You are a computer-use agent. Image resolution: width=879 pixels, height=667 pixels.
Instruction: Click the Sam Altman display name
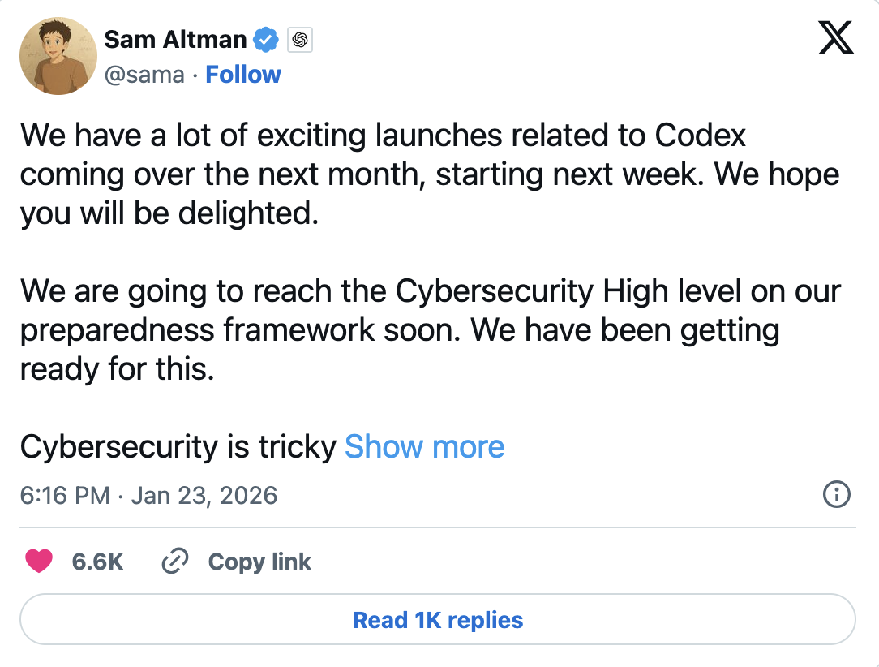[x=174, y=39]
